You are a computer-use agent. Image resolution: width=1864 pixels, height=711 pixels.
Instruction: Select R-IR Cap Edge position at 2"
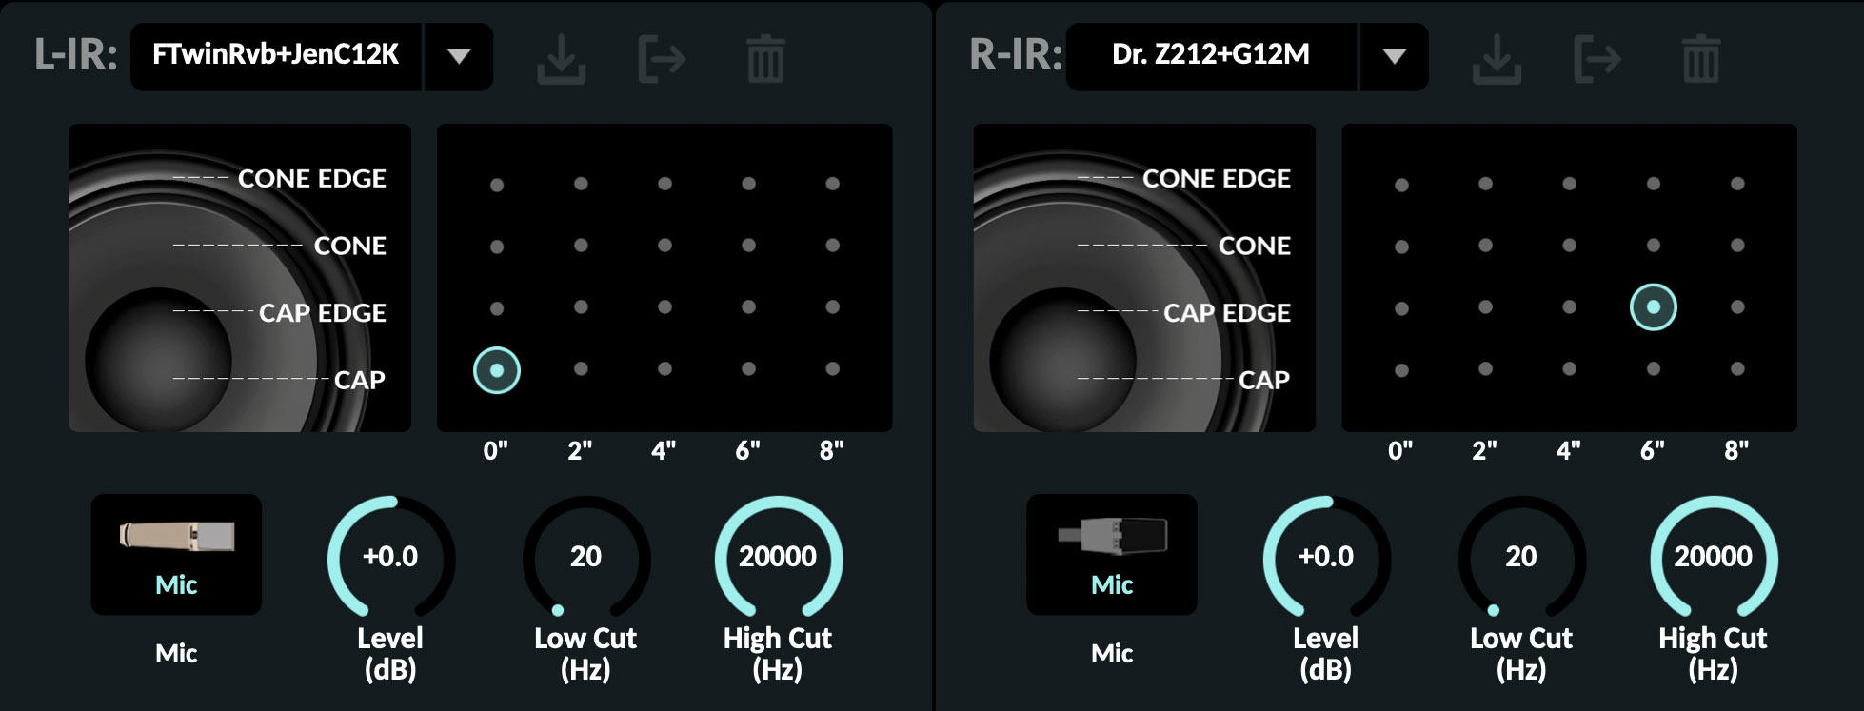pyautogui.click(x=1485, y=307)
